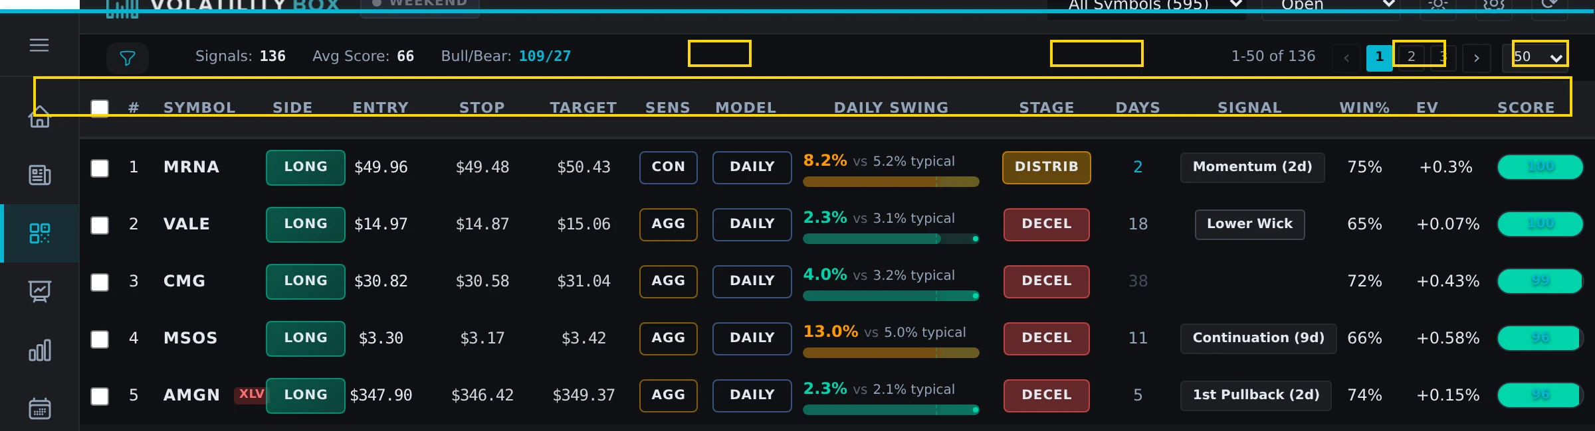Click the MRNA daily swing progress bar
Viewport: 1595px width, 431px height.
891,182
